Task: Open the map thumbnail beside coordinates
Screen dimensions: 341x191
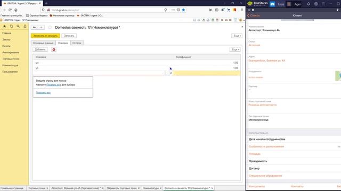Action: click(x=338, y=76)
